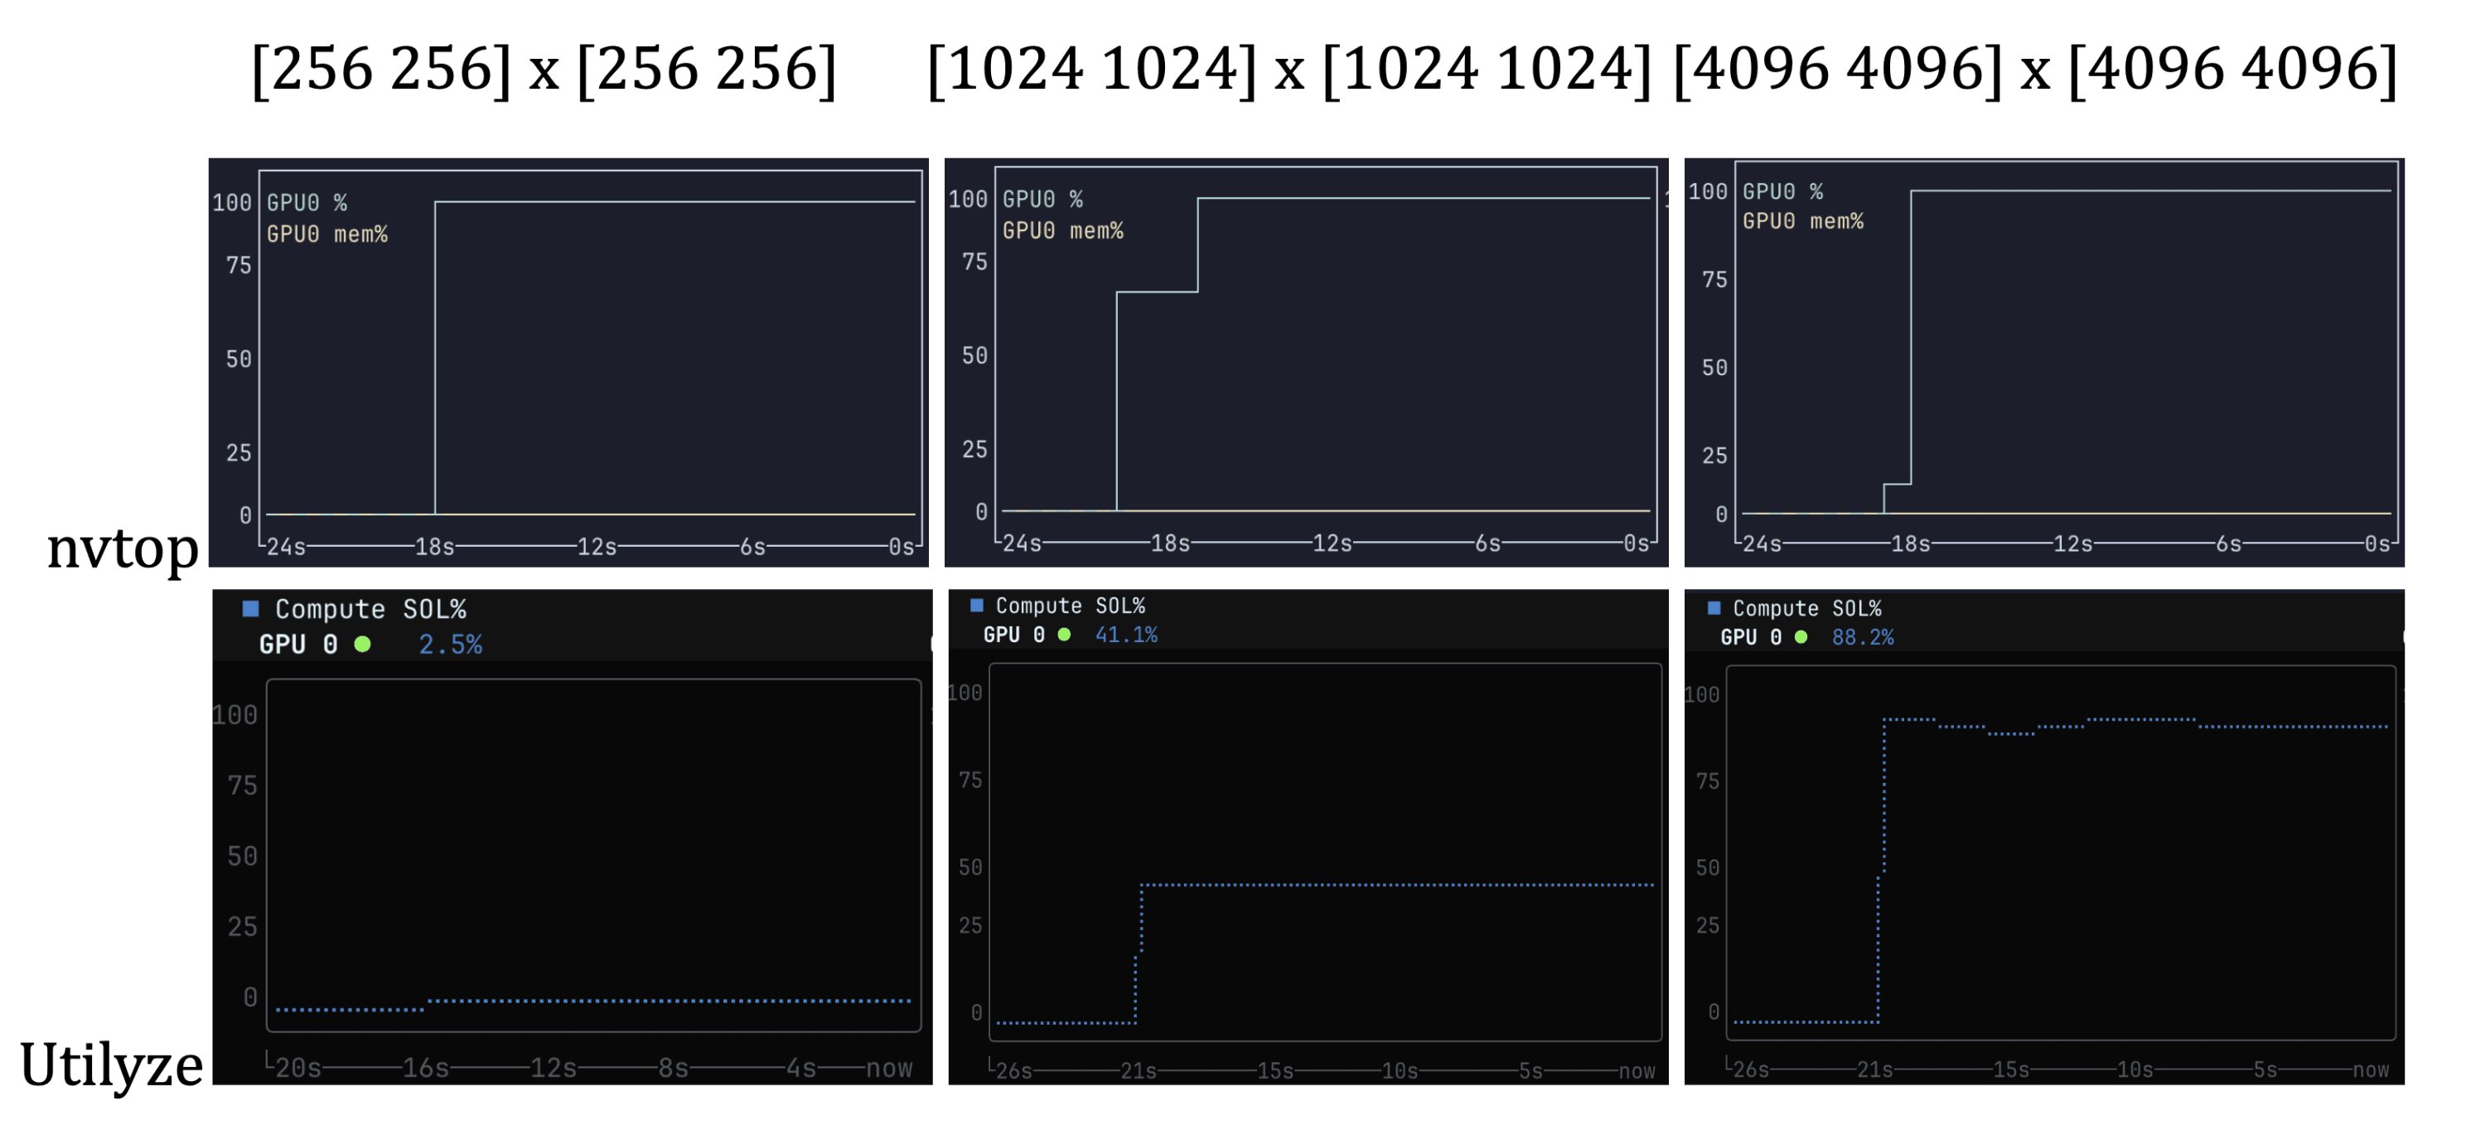This screenshot has height=1135, width=2471.
Task: Click the 16s time marker in the leftmost Utilyze chart
Action: pyautogui.click(x=426, y=1068)
